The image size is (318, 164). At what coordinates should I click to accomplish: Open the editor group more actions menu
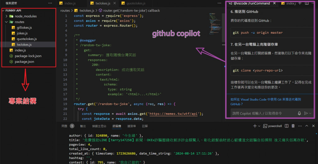(219, 3)
